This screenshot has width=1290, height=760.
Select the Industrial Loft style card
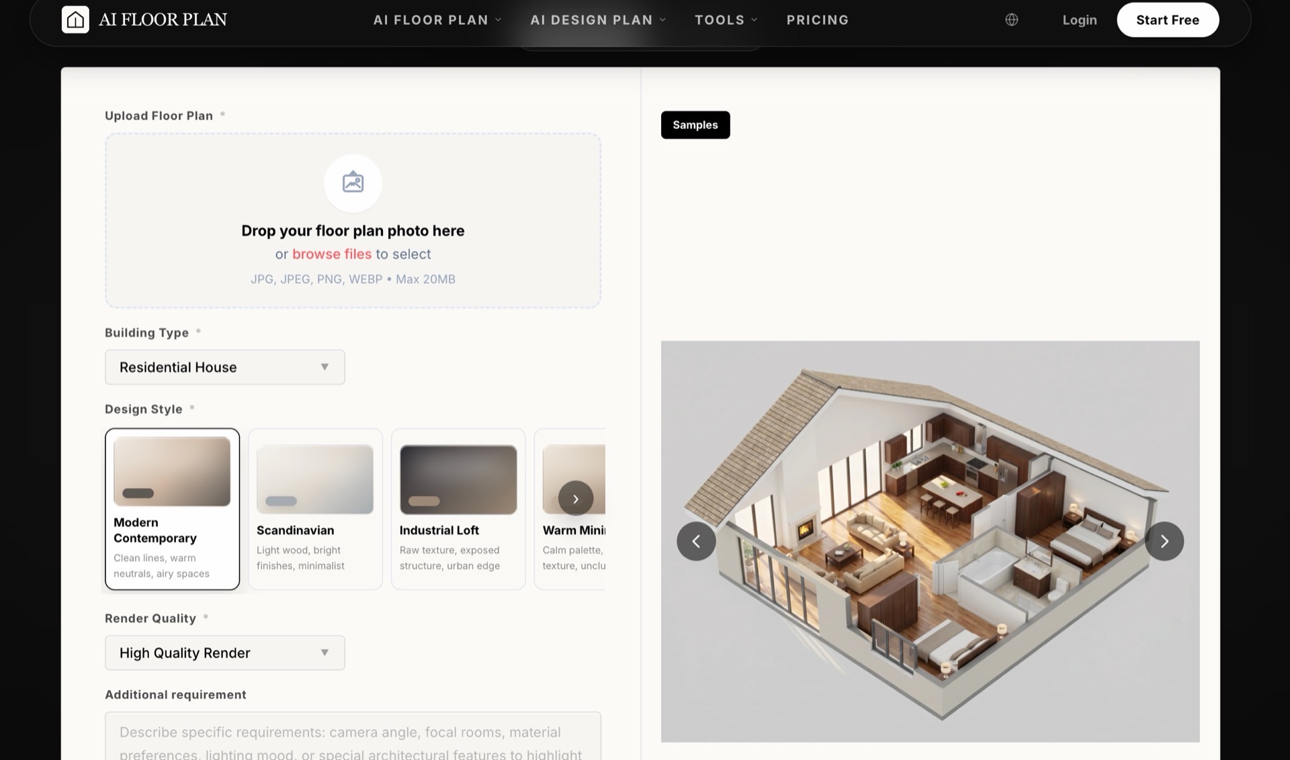click(458, 509)
